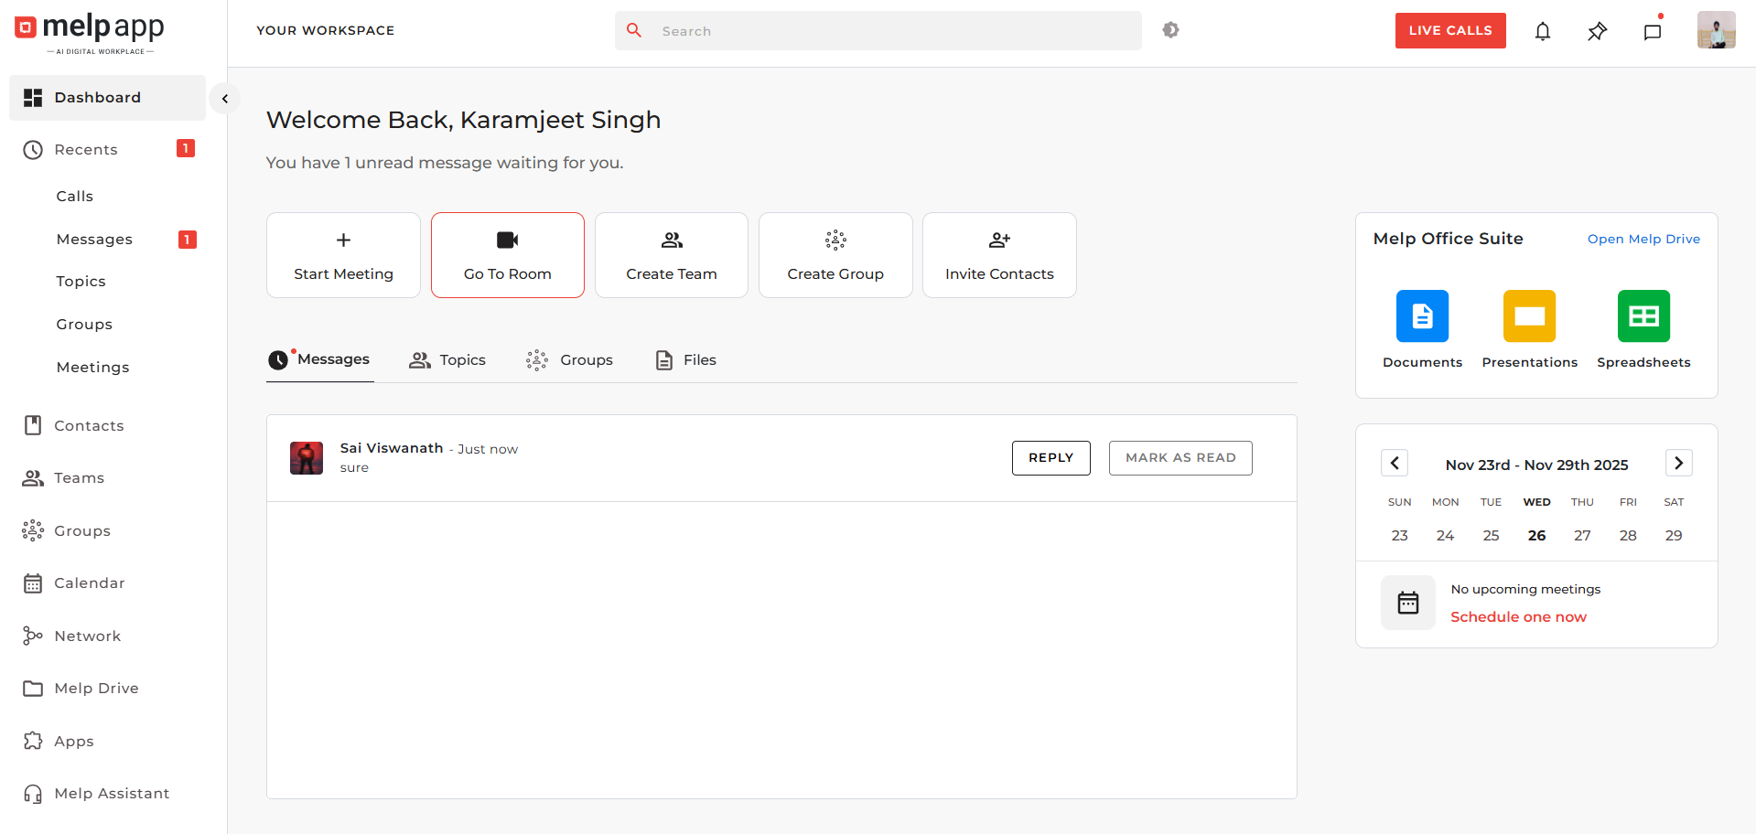Click the Start Meeting card
This screenshot has height=834, width=1756.
[343, 255]
